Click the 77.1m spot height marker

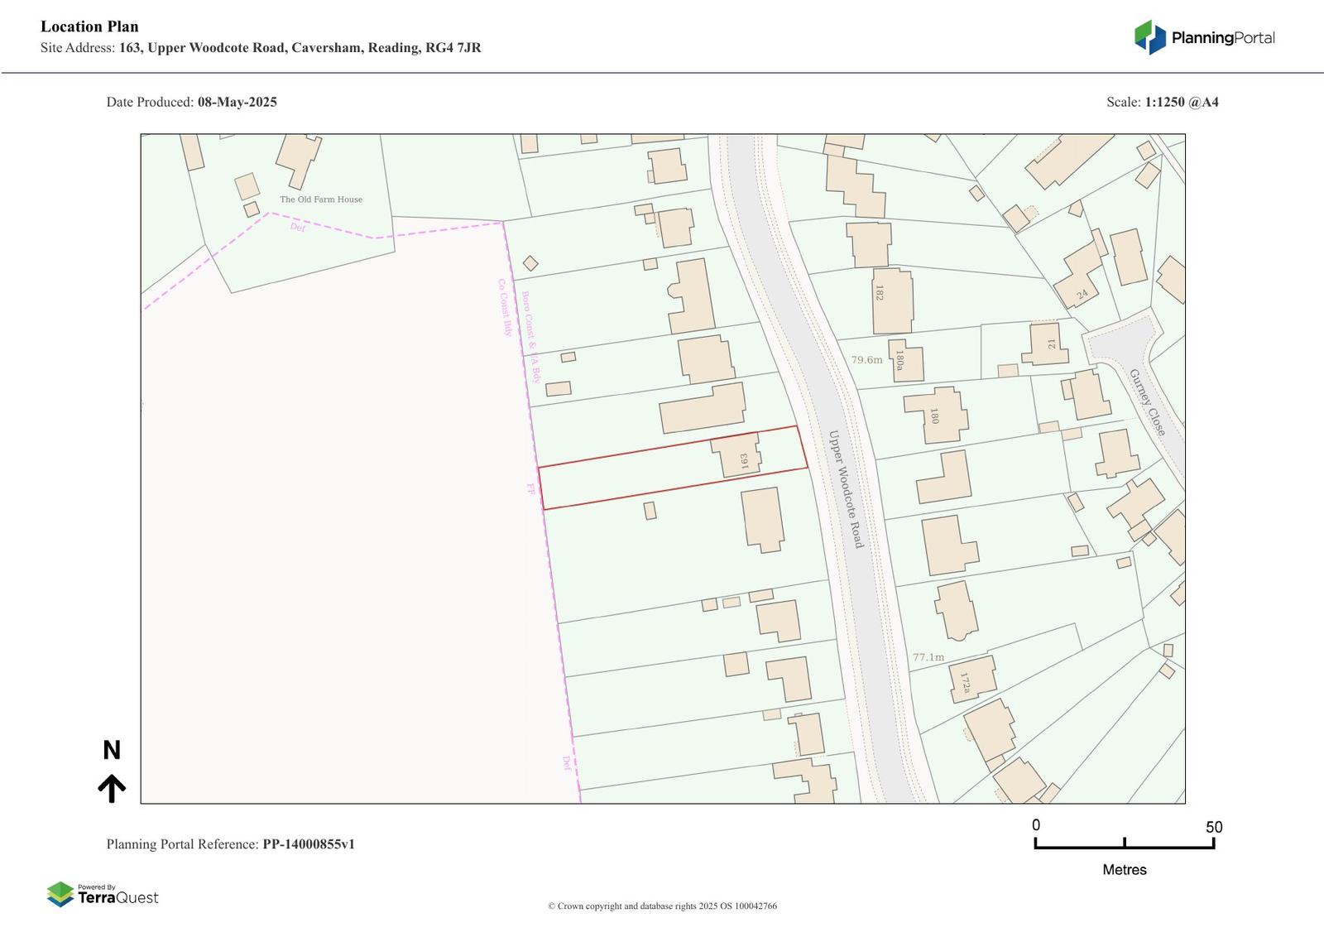click(x=928, y=657)
